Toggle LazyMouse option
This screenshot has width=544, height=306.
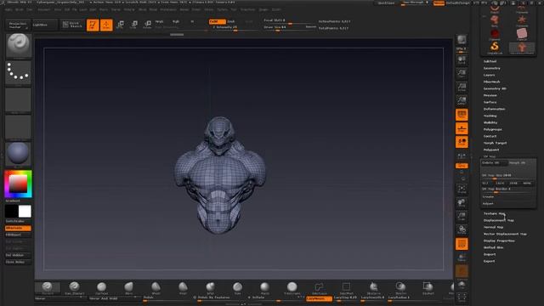[x=319, y=298]
